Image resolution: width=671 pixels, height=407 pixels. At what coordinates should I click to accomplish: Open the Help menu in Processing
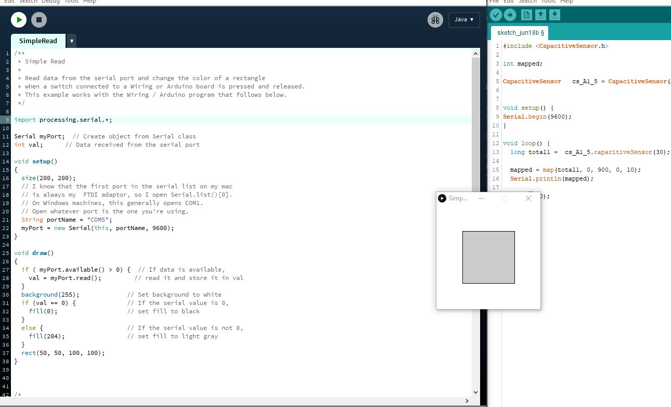click(x=89, y=2)
